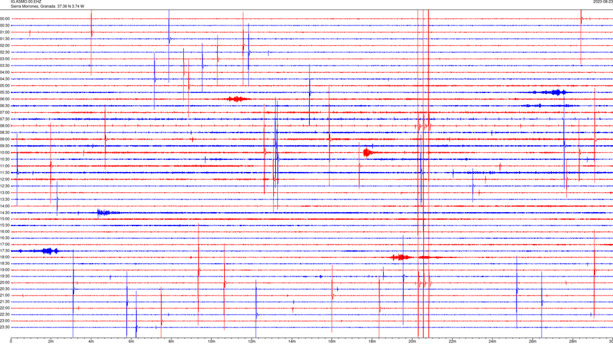Viewport: 613px width, 344px height.
Task: Select the 13:00 time label
Action: (5, 192)
